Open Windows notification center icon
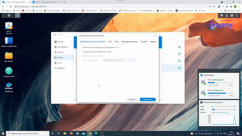The width and height of the screenshot is (242, 136). (238, 133)
